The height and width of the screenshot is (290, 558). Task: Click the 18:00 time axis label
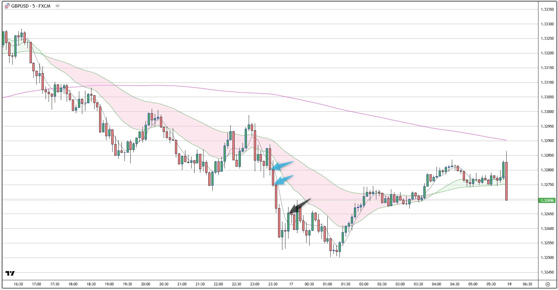pyautogui.click(x=73, y=284)
